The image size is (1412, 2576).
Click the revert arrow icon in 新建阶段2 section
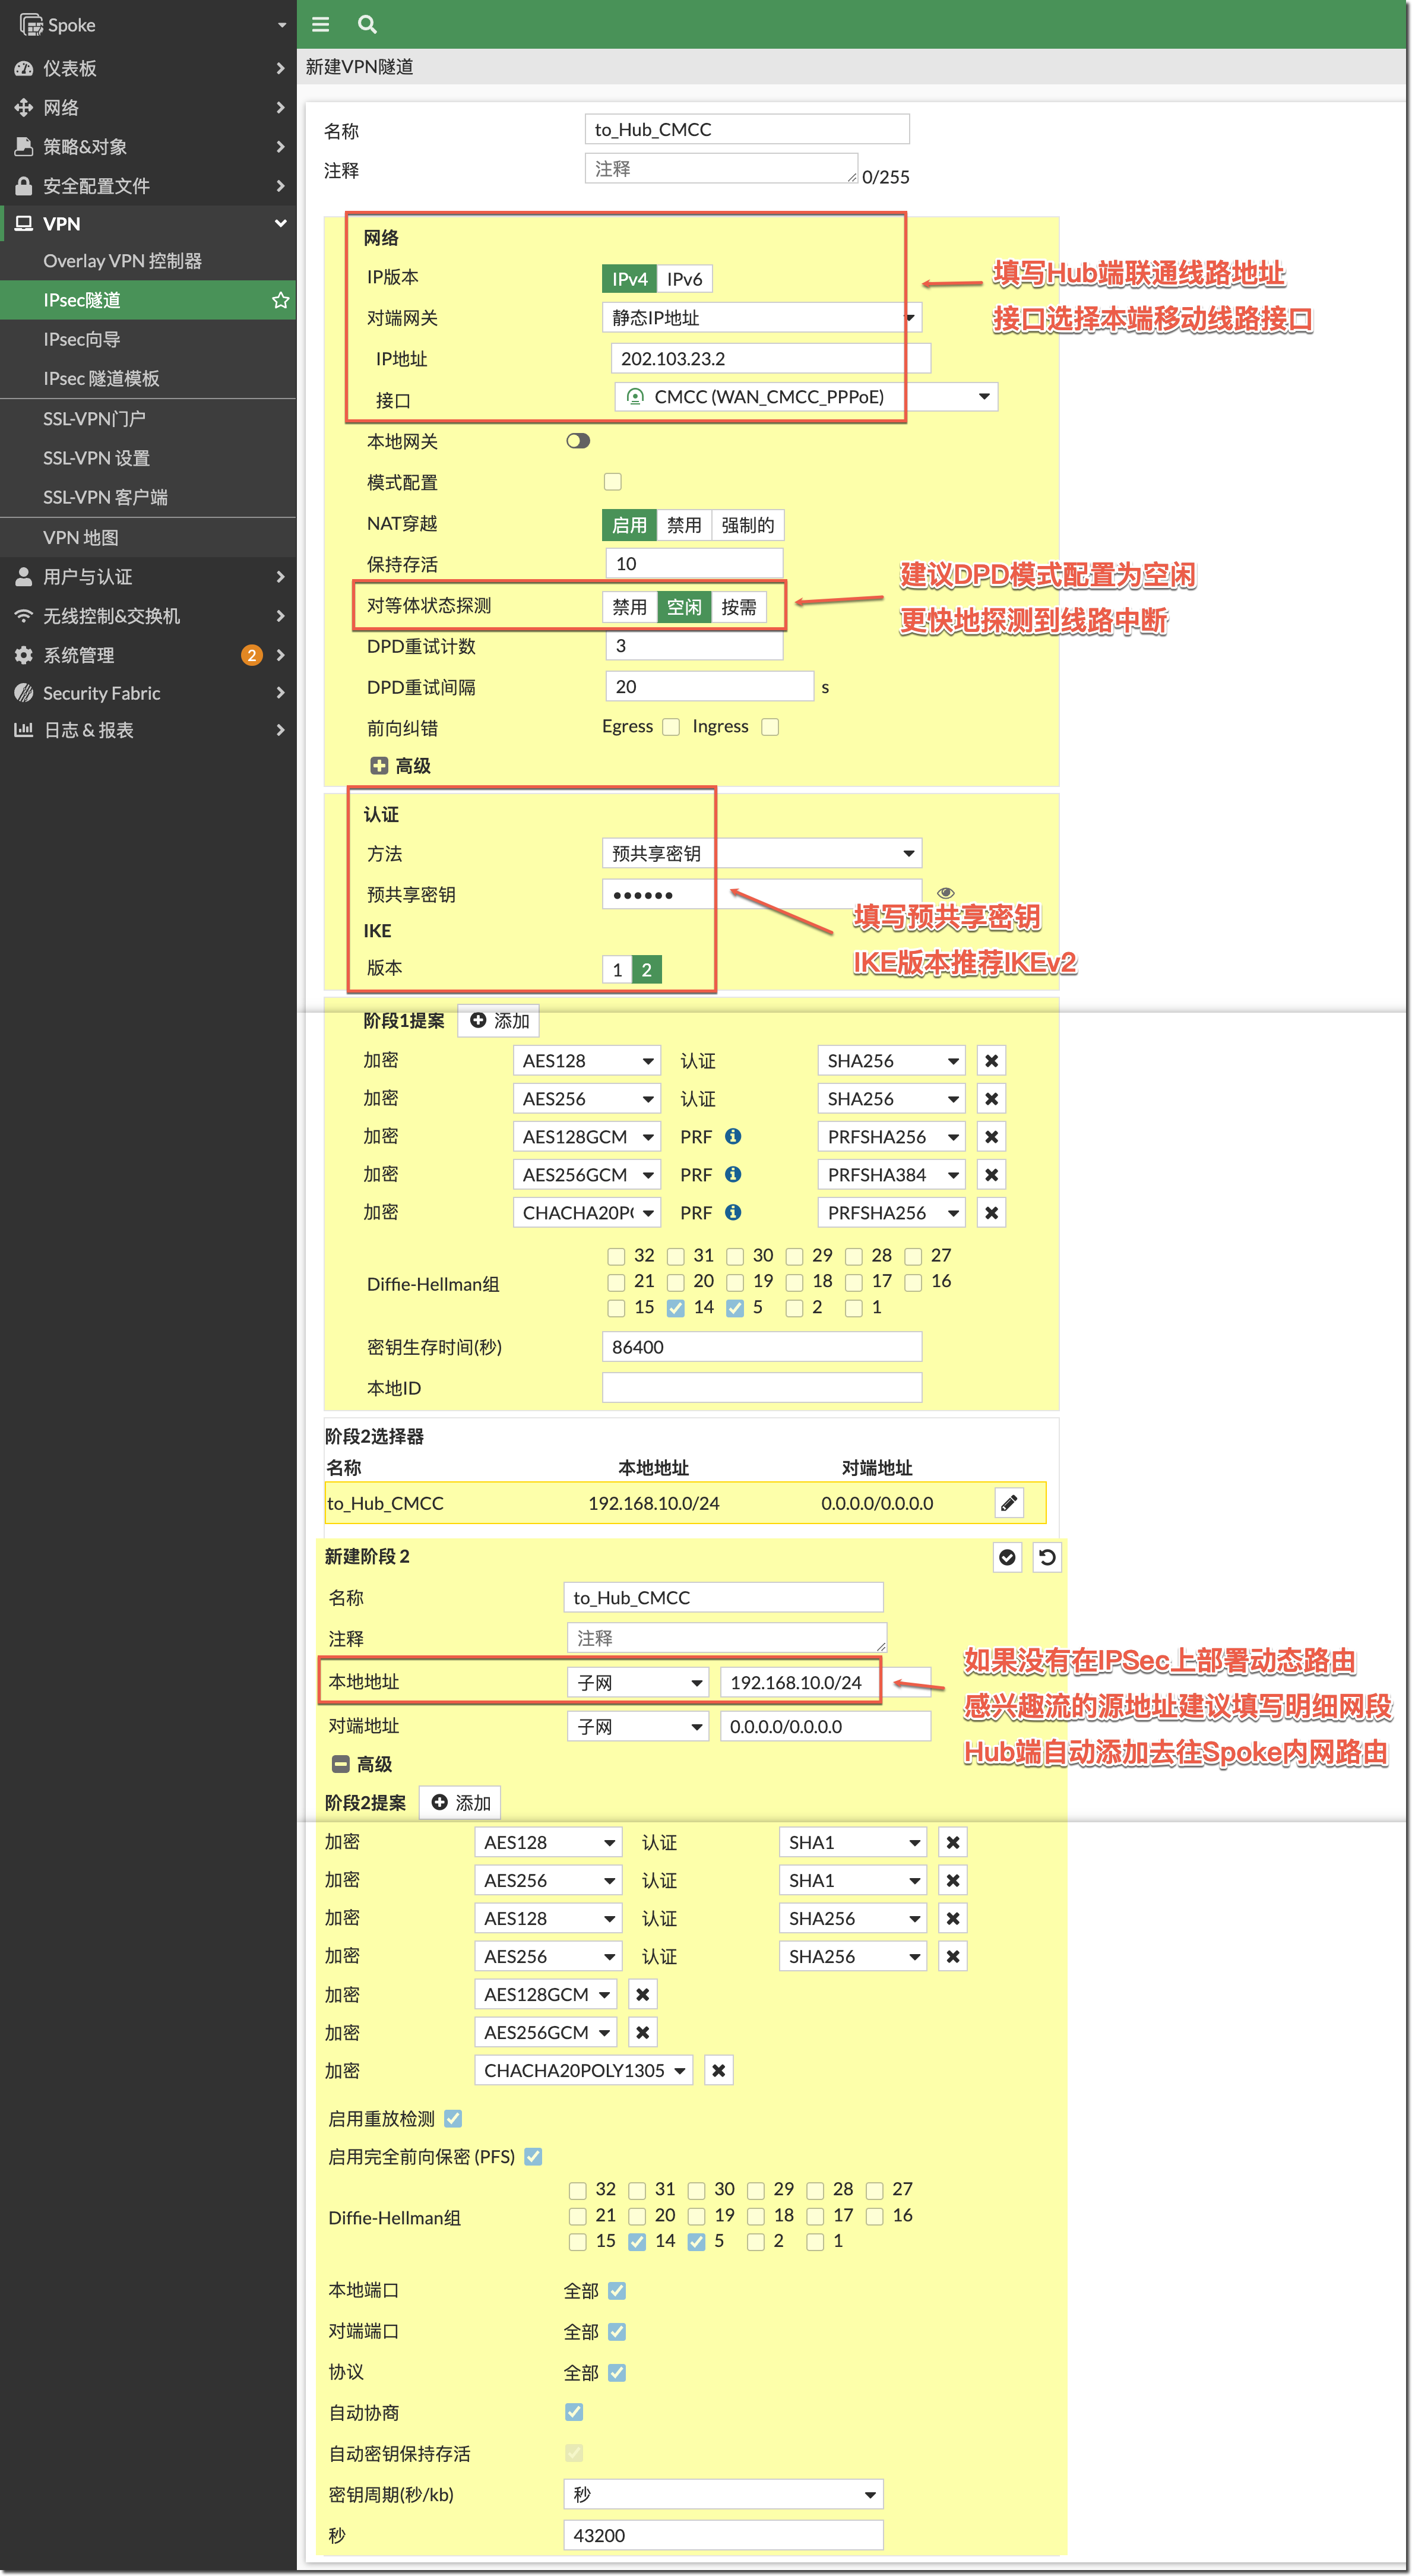(1047, 1557)
